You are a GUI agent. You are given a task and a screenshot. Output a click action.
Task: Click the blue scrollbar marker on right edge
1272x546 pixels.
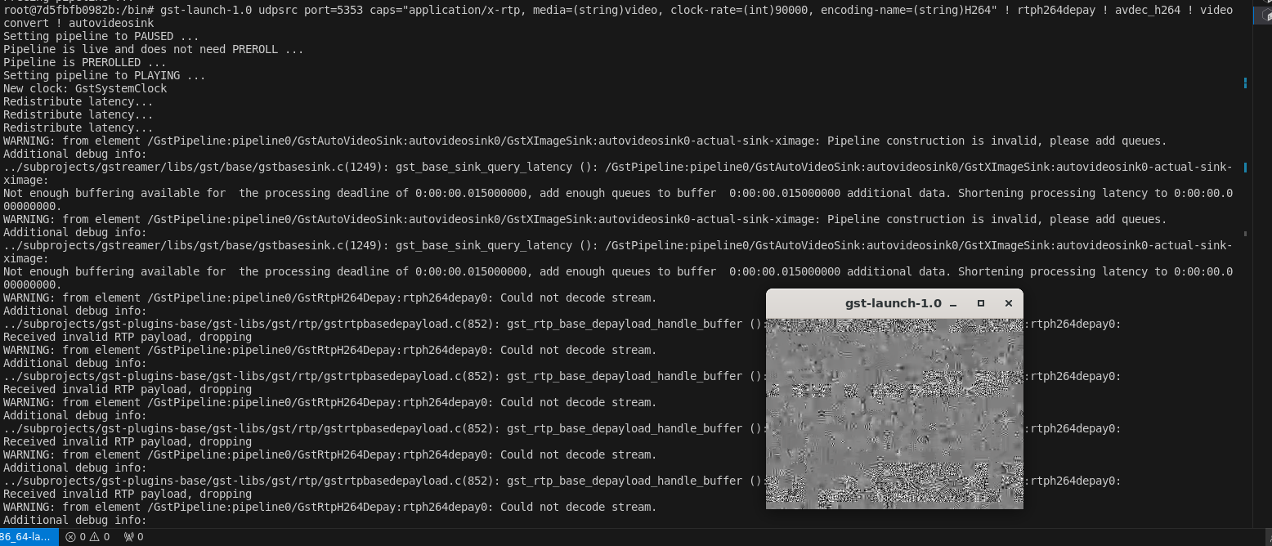pos(1246,83)
